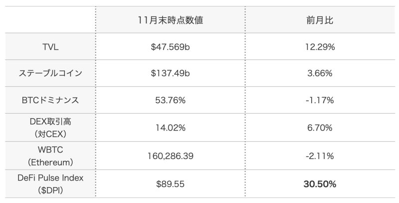Select the 160,286.39 WBTC value
Screen dimensions: 399x203
[170, 156]
